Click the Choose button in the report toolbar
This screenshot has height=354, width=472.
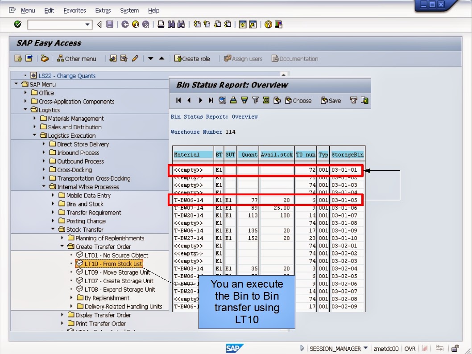coord(298,100)
